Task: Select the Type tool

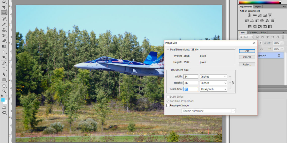Action: (4, 69)
